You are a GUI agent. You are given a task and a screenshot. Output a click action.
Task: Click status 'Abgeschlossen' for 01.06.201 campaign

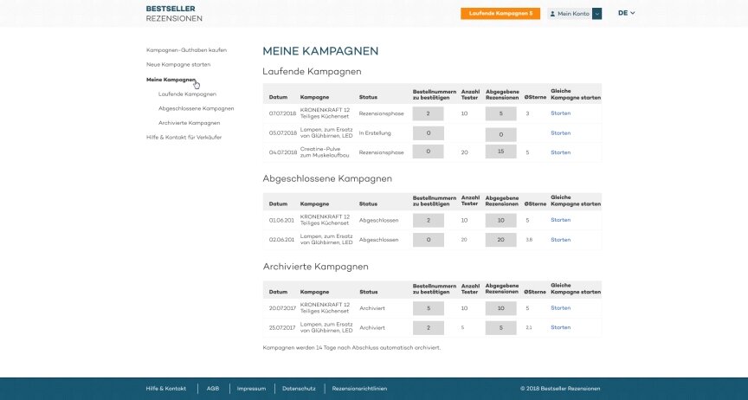[379, 220]
